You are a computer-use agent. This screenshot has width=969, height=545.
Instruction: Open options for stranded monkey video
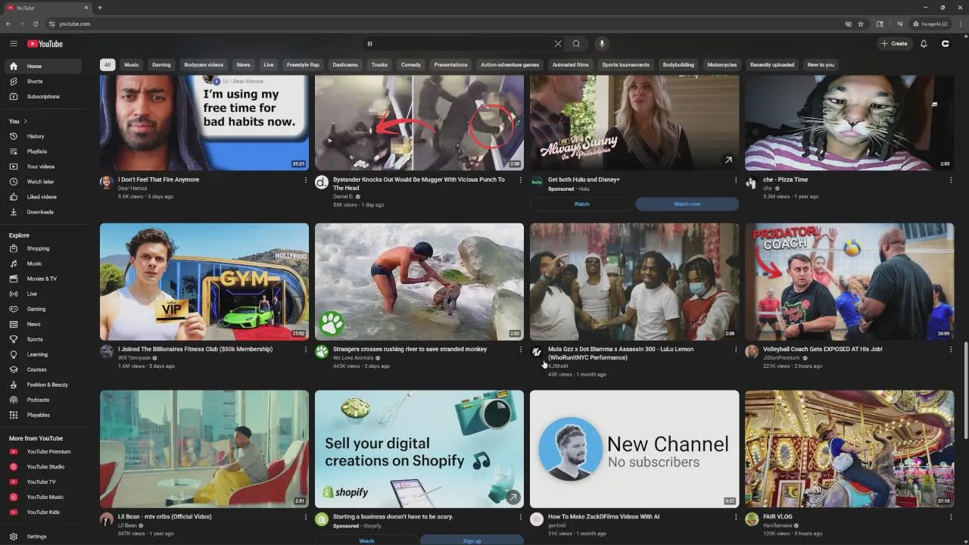[x=521, y=350]
